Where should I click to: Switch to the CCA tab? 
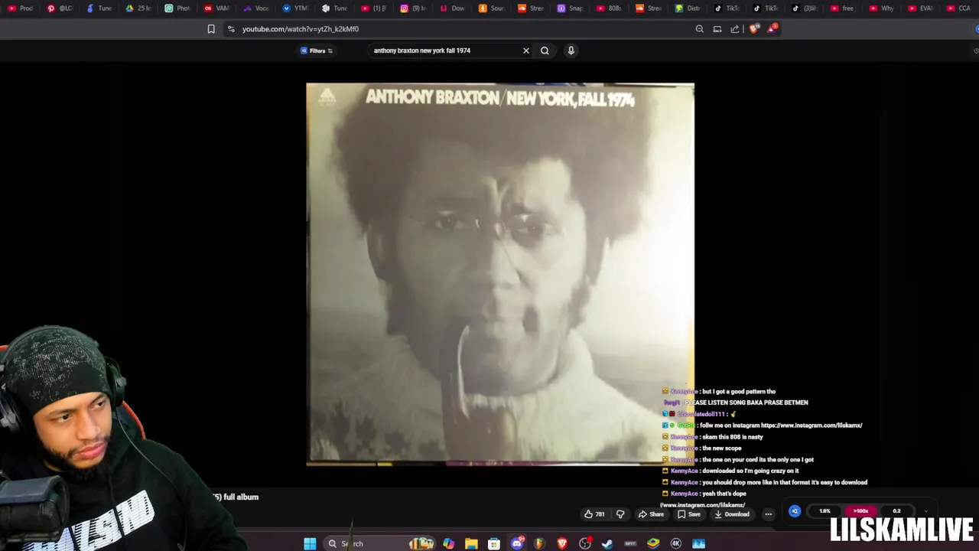tap(961, 8)
